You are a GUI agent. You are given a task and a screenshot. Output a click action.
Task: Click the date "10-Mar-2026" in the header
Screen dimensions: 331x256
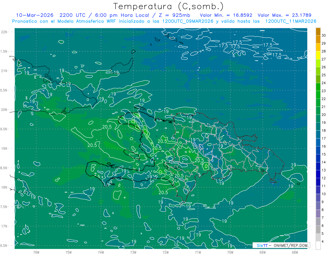click(34, 15)
